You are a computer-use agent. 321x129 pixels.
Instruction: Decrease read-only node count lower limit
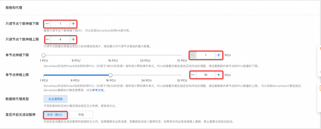[47, 24]
